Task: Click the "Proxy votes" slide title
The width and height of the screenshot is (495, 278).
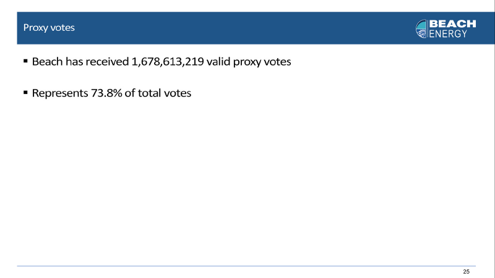Action: [x=49, y=28]
